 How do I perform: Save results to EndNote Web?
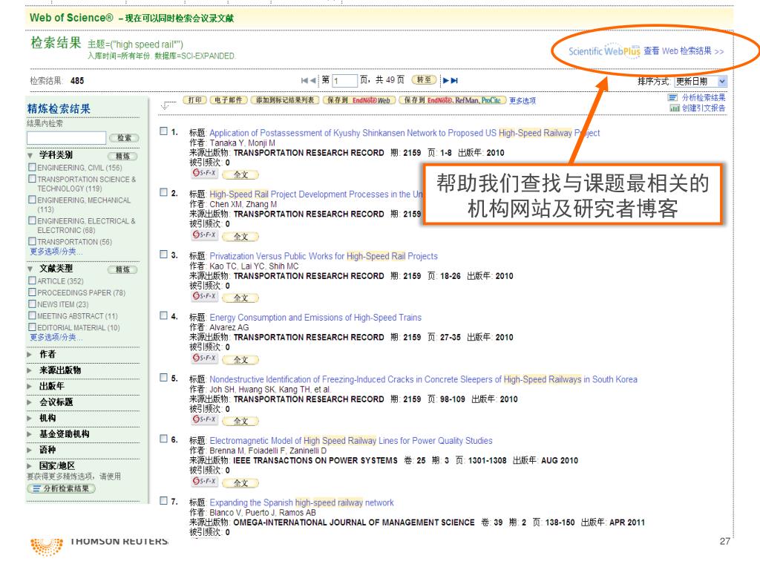(359, 100)
